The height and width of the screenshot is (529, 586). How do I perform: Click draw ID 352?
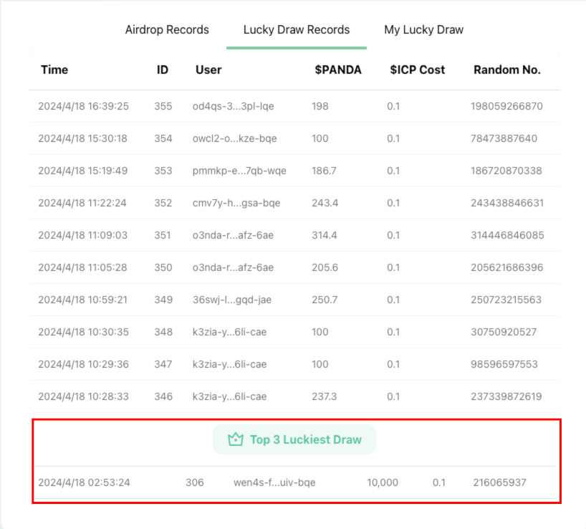163,203
